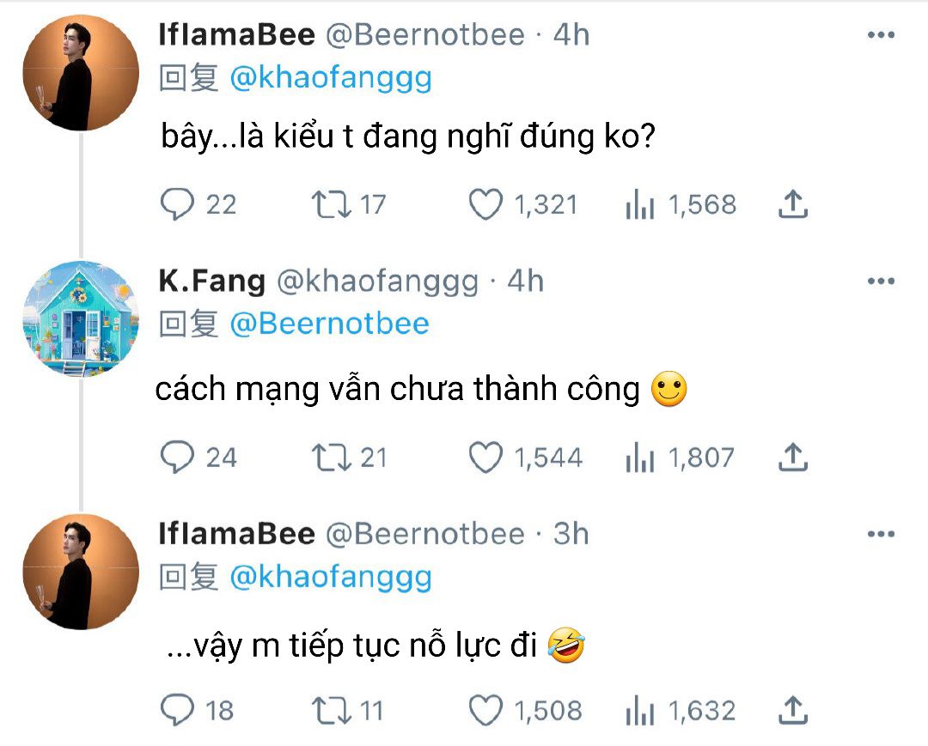View analytics showing 1,568 views

point(640,204)
